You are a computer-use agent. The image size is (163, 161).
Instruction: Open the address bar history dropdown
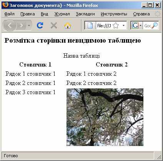tap(123, 25)
